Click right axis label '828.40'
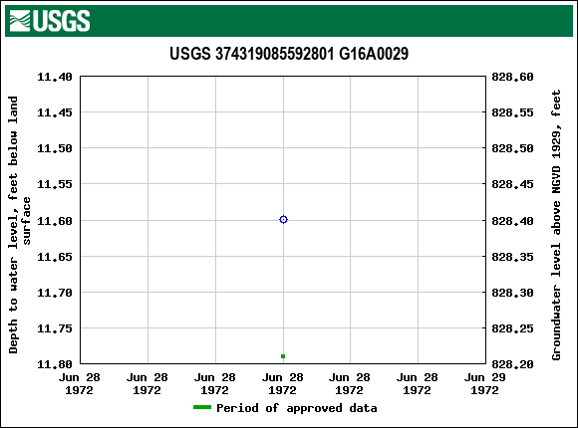Image resolution: width=578 pixels, height=428 pixels. tap(512, 221)
